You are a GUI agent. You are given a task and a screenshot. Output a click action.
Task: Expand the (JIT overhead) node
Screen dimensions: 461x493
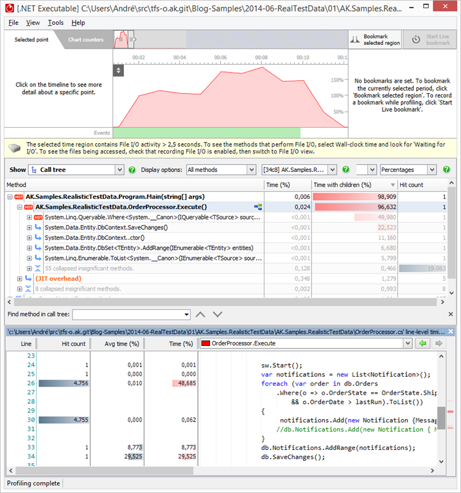point(19,279)
